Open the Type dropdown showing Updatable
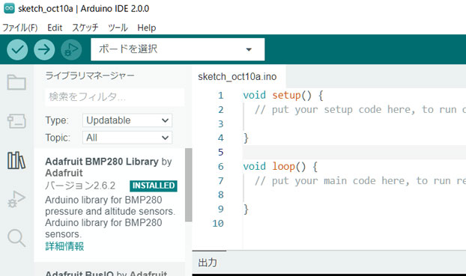 127,120
